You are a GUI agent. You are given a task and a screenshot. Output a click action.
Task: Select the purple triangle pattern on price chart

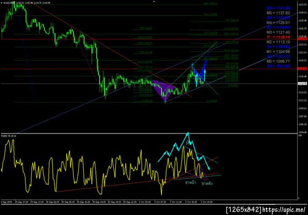[163, 88]
